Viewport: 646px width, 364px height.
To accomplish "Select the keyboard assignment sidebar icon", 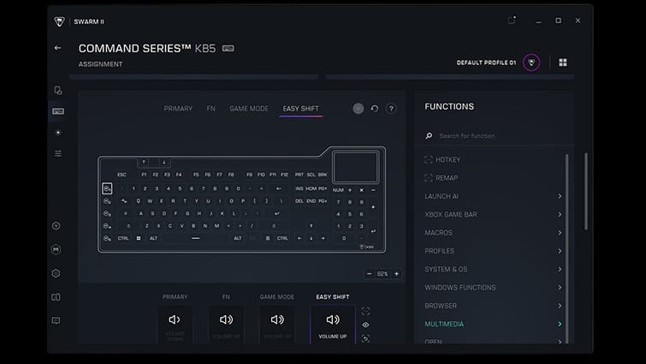I will coord(58,111).
